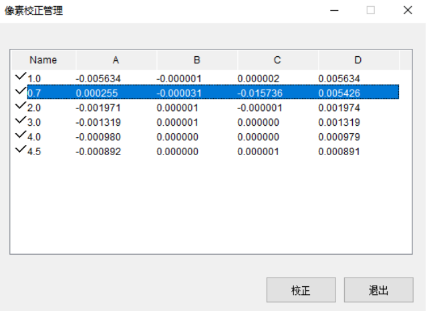Select row with A value -0.001319
Image resolution: width=427 pixels, height=311 pixels.
(97, 122)
